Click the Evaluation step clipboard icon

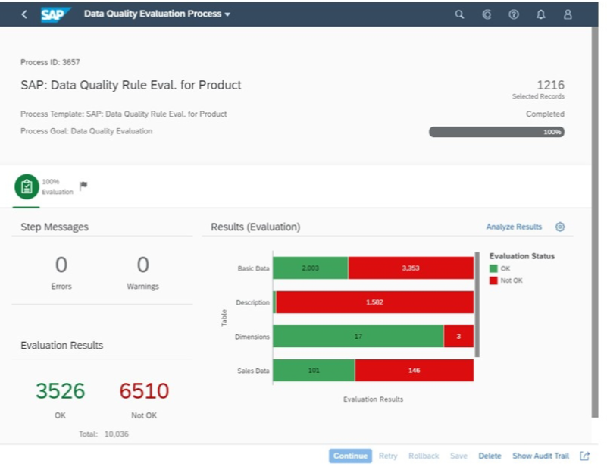tap(27, 184)
